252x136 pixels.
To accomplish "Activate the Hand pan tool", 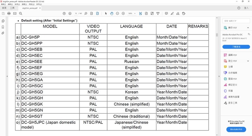I will click(112, 14).
